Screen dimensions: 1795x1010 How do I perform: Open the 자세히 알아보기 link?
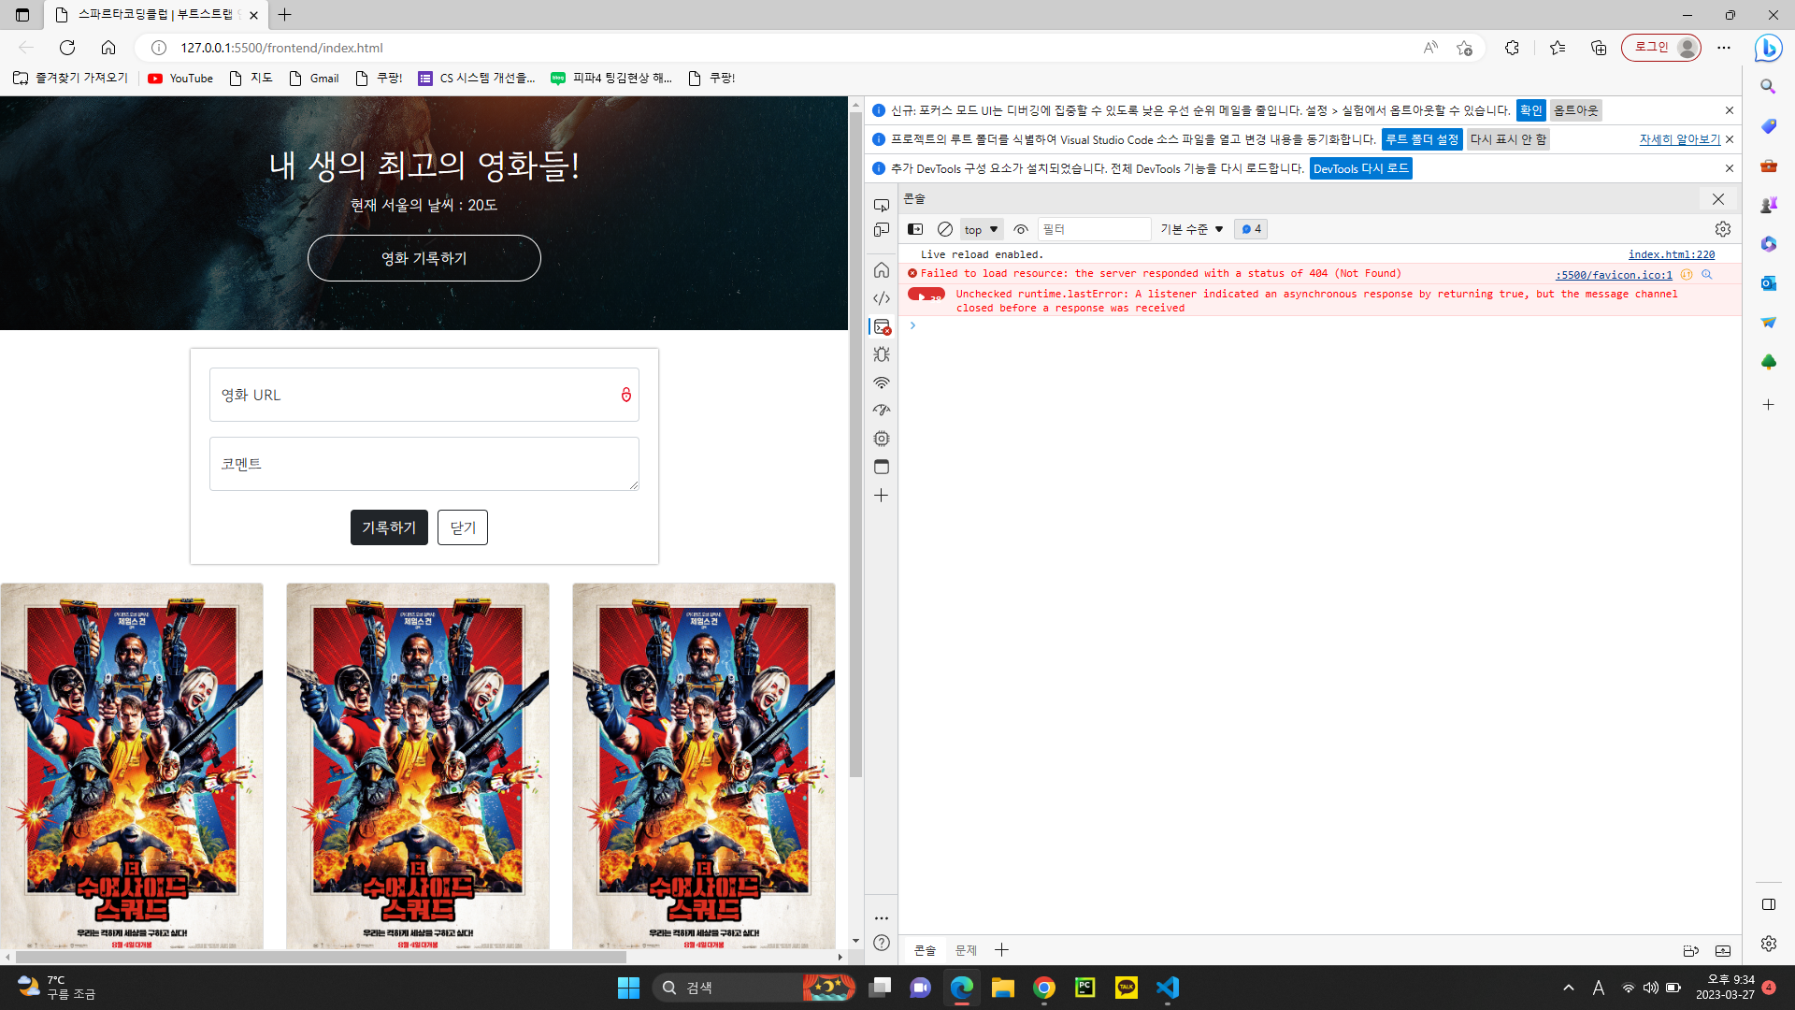click(x=1679, y=139)
